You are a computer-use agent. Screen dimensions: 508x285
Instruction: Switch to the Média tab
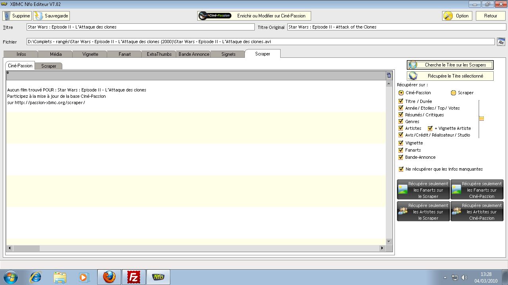click(x=56, y=54)
